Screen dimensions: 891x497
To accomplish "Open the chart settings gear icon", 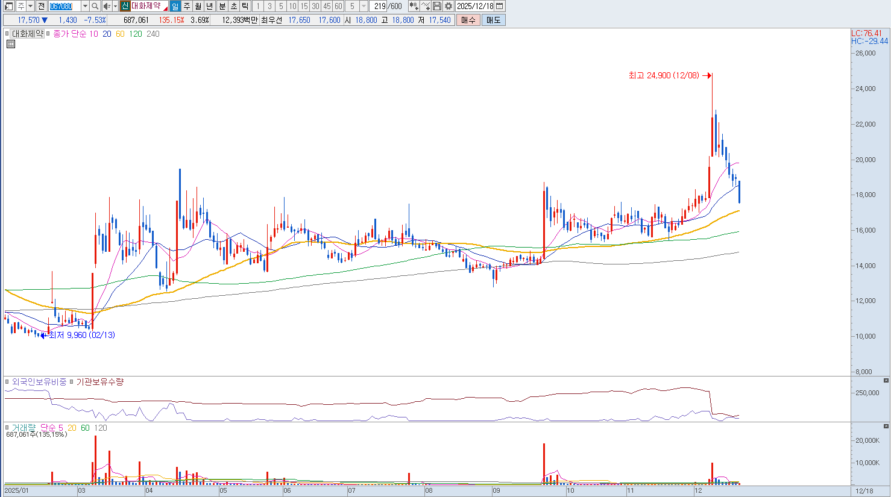I will coord(449,6).
